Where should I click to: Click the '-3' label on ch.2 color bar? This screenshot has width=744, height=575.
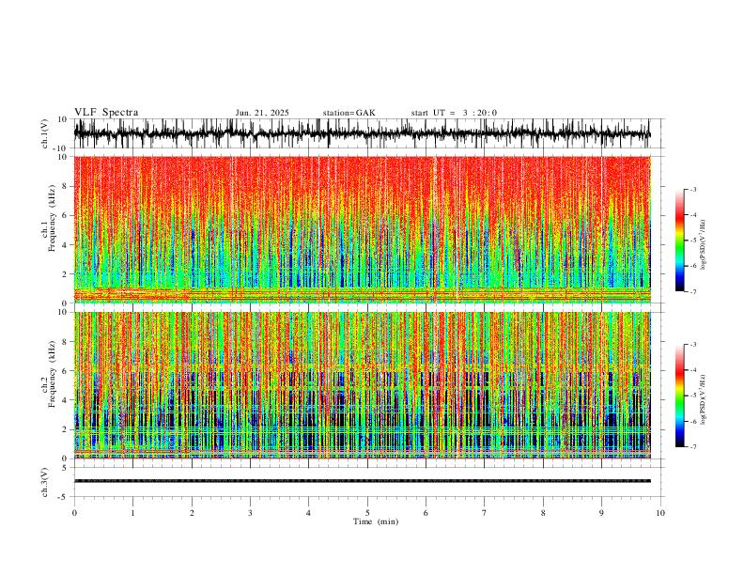coord(693,345)
